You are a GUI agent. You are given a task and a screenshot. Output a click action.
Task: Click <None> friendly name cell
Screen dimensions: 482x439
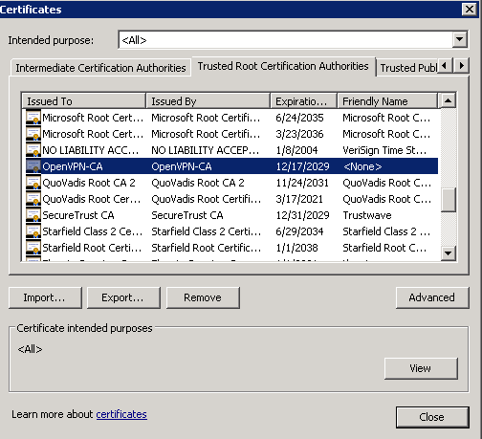pos(362,166)
